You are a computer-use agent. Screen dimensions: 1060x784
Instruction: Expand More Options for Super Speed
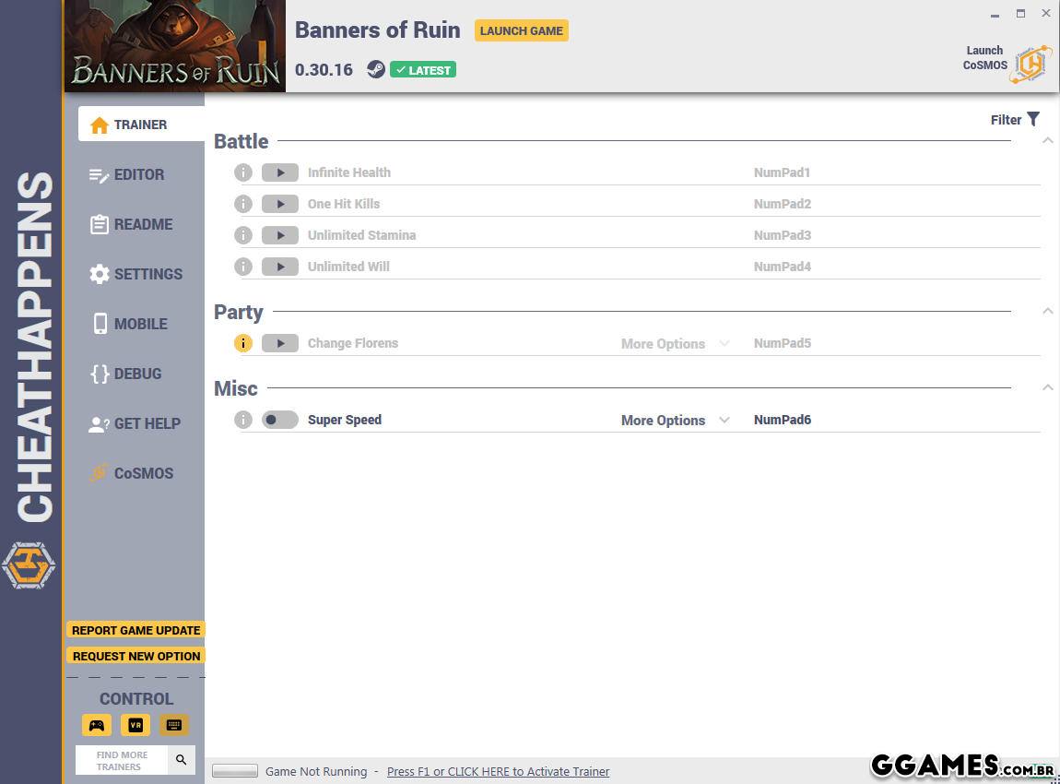[674, 421]
